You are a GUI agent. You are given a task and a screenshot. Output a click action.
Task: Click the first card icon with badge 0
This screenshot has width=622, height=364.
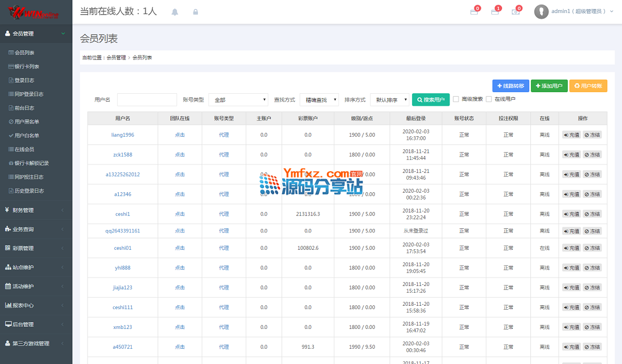(x=474, y=12)
